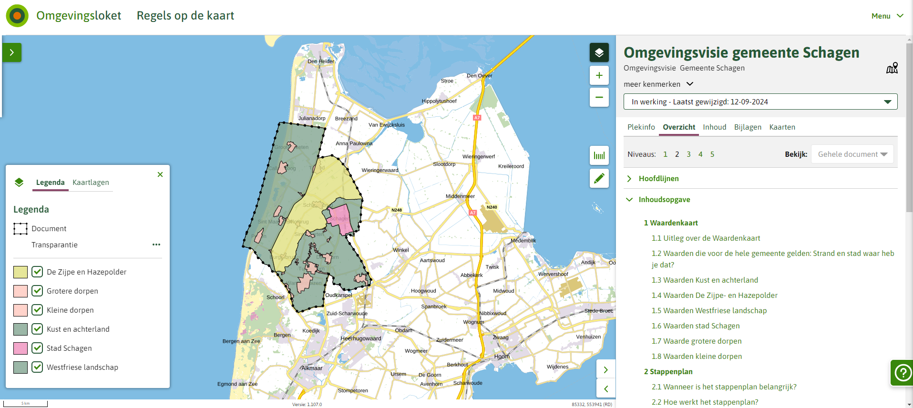
Task: Switch to the Plekinfo tab
Action: coord(641,127)
